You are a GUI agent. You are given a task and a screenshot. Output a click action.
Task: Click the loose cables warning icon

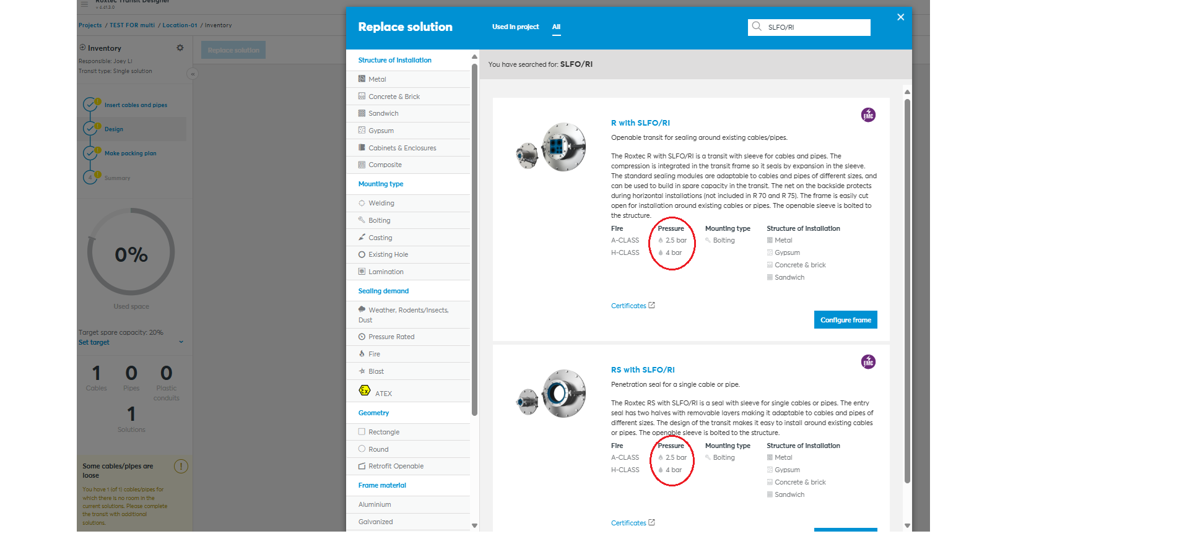coord(181,467)
